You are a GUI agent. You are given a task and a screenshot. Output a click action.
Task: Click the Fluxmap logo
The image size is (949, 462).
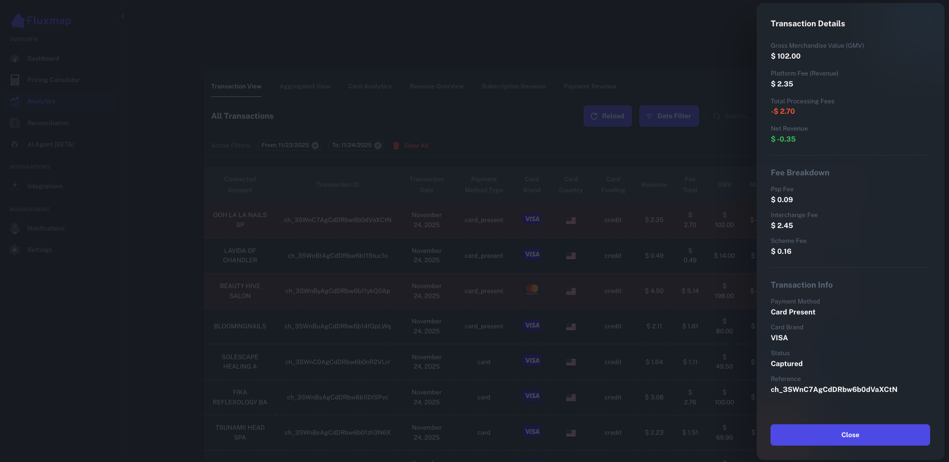(x=41, y=20)
